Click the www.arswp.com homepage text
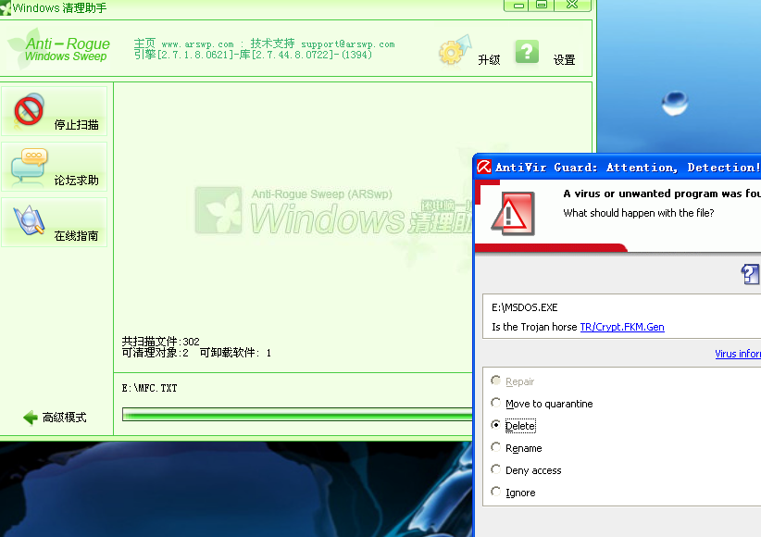This screenshot has width=761, height=537. tap(197, 44)
